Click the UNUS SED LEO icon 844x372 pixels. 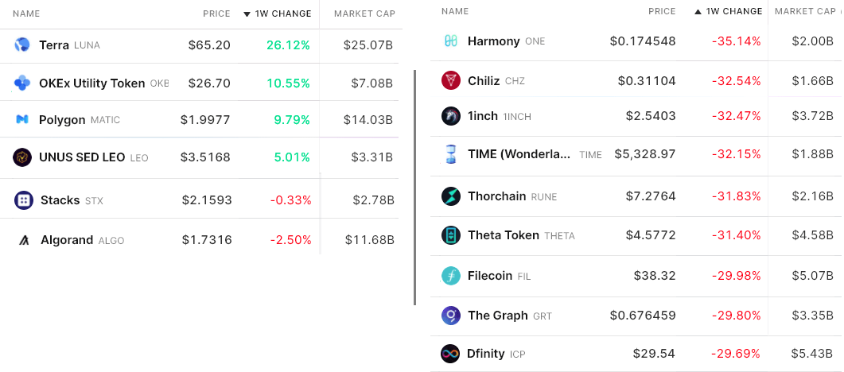point(22,157)
